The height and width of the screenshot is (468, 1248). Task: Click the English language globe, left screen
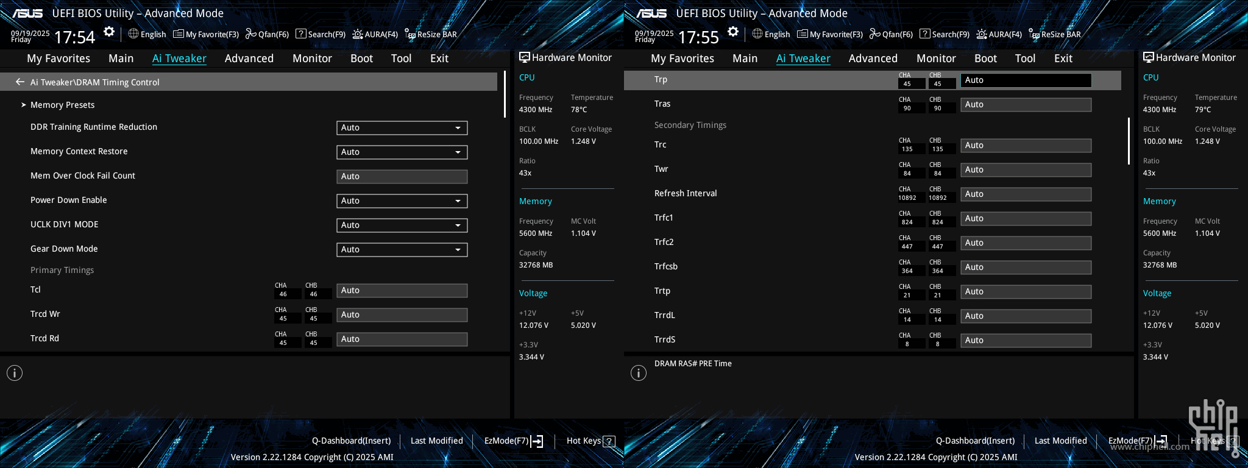147,34
